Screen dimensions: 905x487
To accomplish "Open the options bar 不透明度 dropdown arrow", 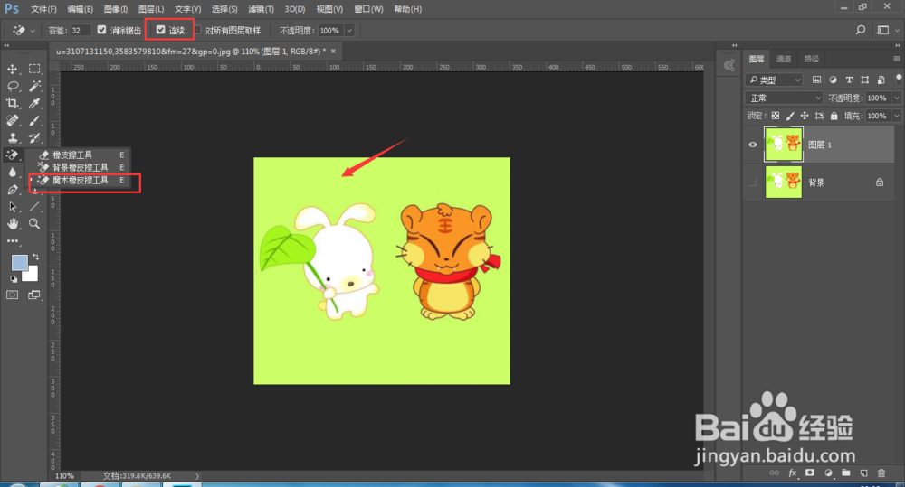I will 349,30.
